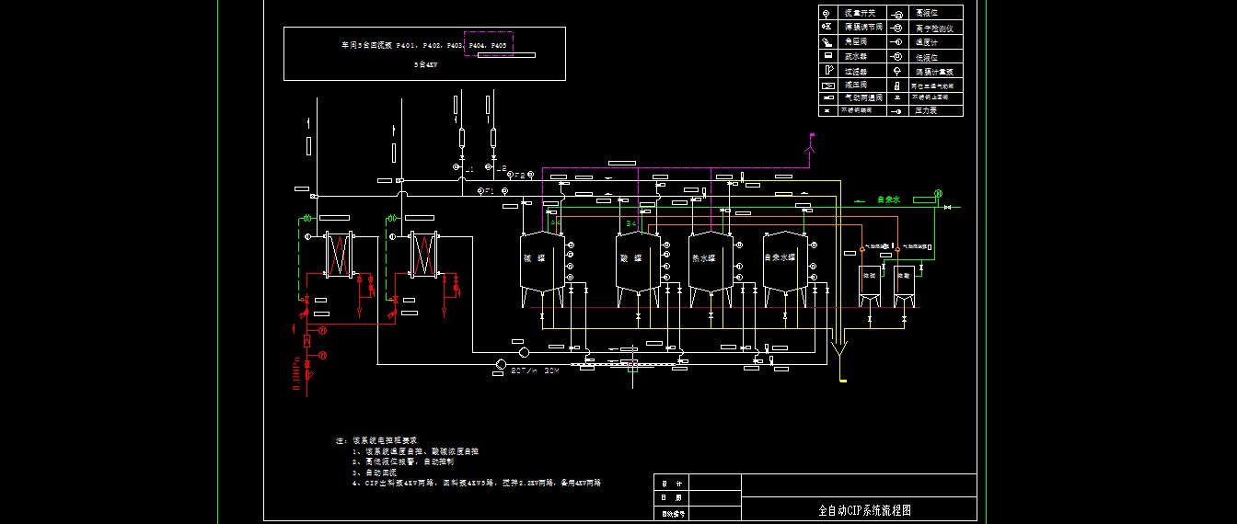Viewport: 1237px width, 524px height.
Task: Click the 浓酸 small tank
Action: click(x=905, y=286)
